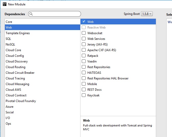Tick the Apache CXF (JAX-RS) checkbox
172x137 pixels.
point(84,50)
